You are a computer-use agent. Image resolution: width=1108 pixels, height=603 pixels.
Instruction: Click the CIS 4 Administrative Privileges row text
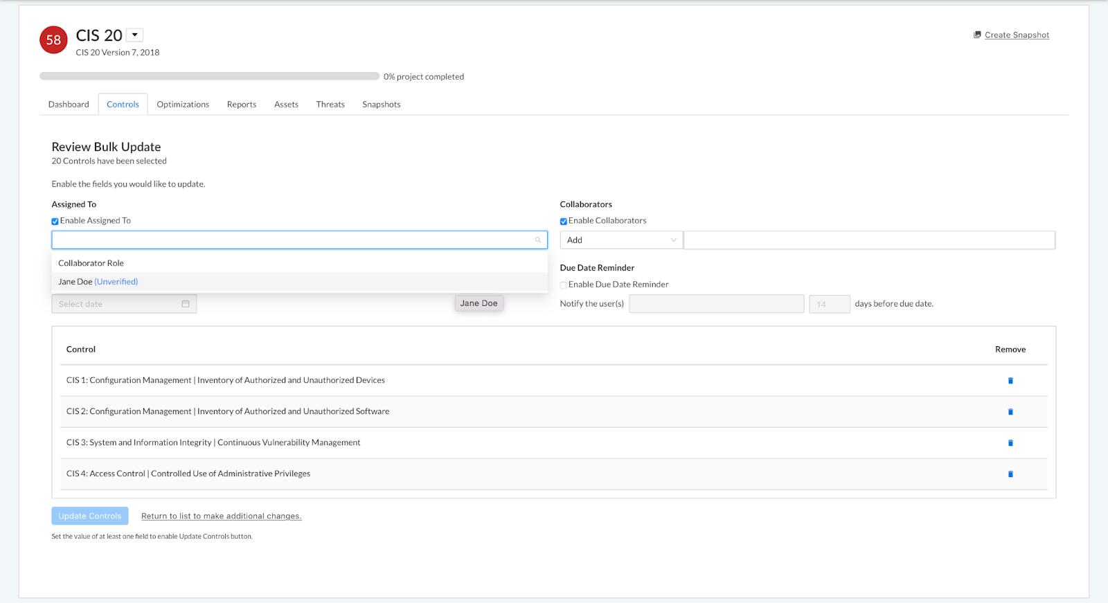click(188, 474)
